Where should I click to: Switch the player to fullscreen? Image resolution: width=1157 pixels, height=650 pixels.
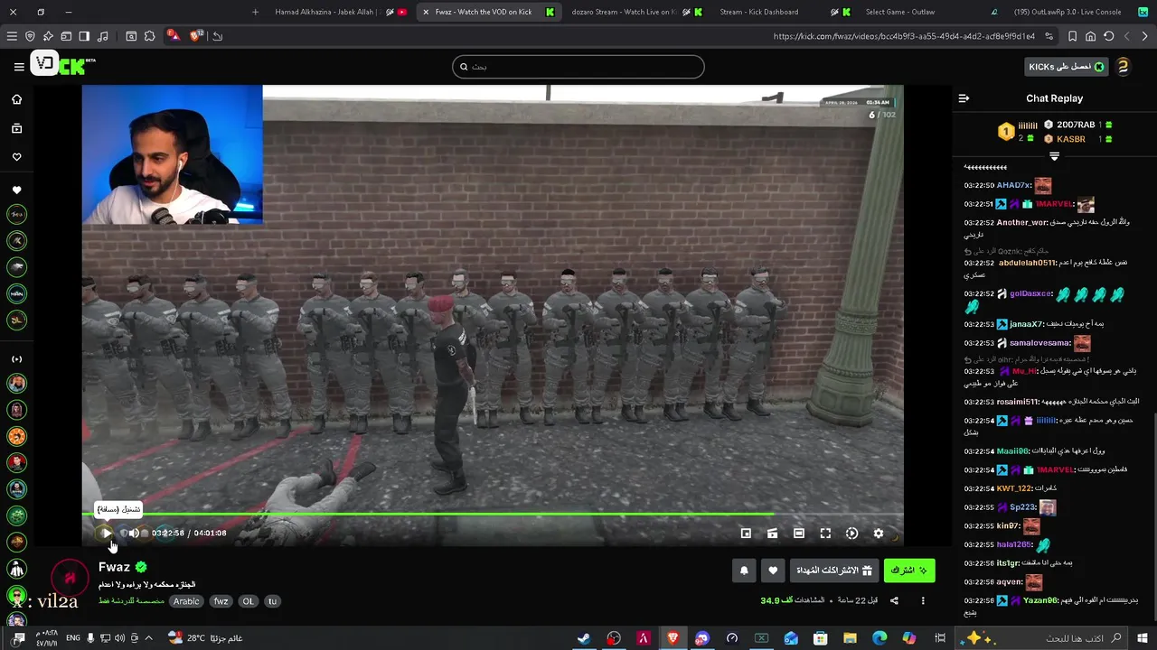825,534
